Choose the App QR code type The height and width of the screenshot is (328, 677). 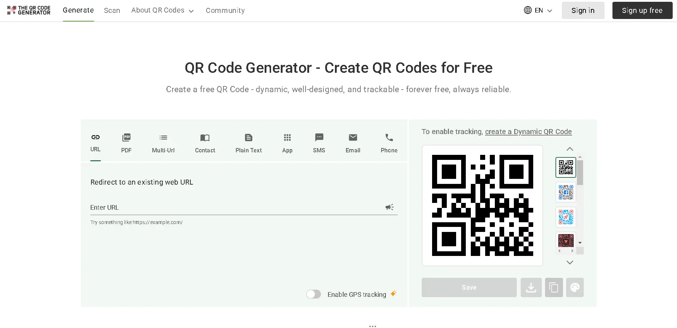tap(287, 143)
